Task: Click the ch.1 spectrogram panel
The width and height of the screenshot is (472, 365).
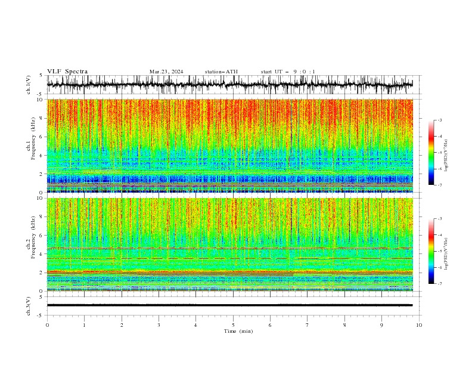Action: pyautogui.click(x=229, y=146)
